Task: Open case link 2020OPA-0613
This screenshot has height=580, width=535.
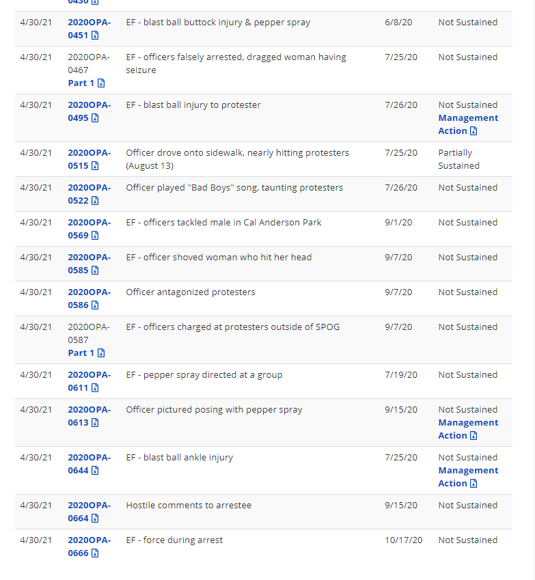Action: [89, 416]
